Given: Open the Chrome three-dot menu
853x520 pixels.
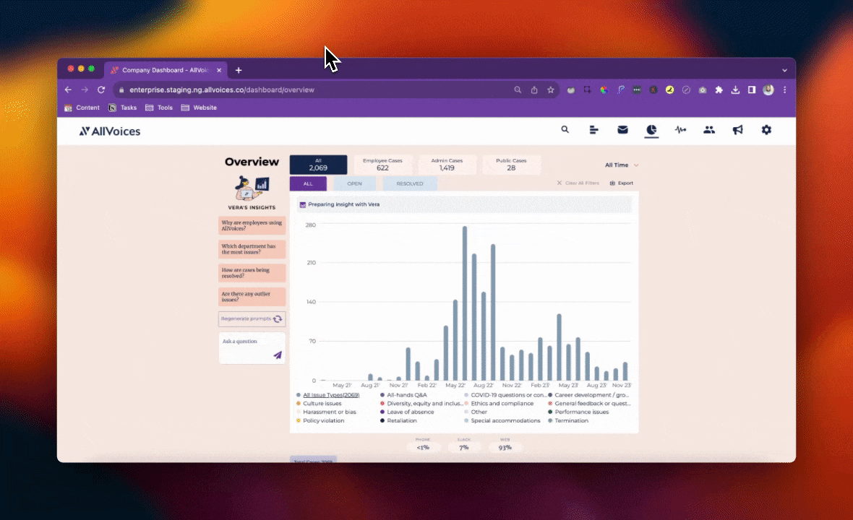Looking at the screenshot, I should pyautogui.click(x=784, y=90).
